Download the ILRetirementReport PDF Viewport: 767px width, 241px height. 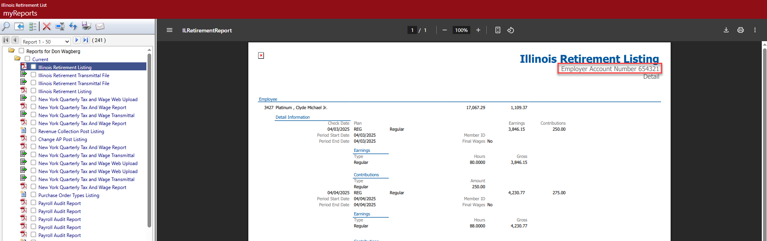coord(726,30)
